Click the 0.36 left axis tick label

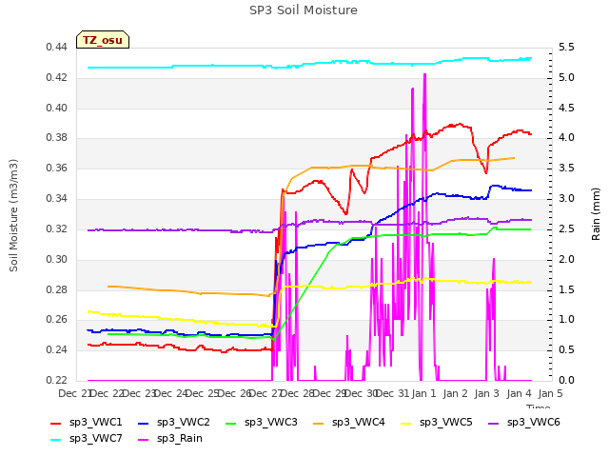57,169
